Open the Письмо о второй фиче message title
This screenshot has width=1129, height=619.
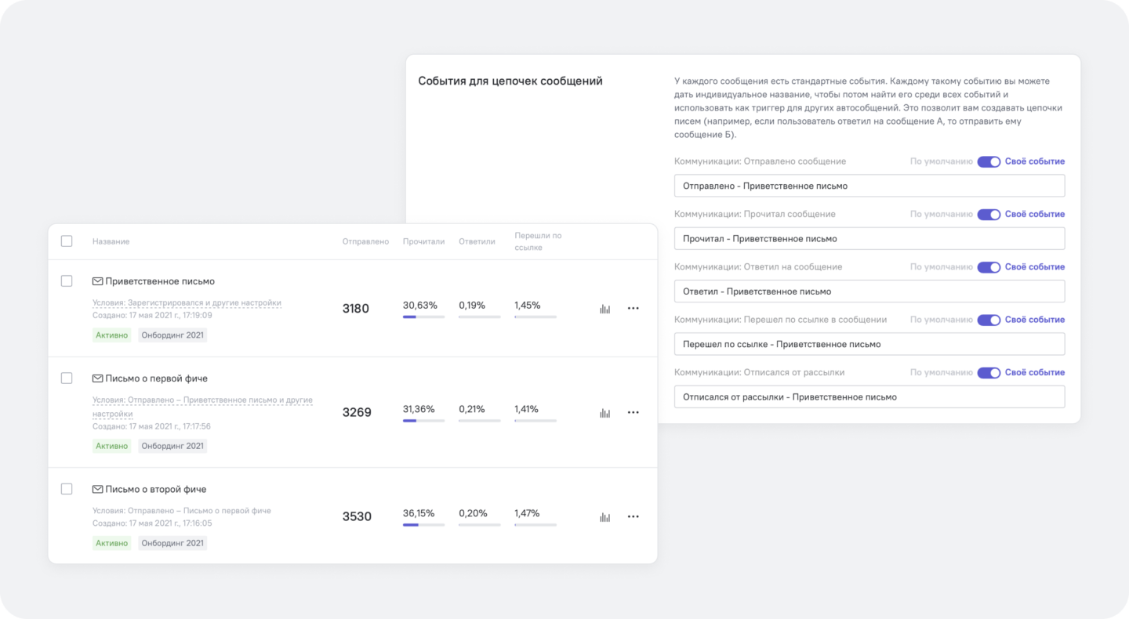(156, 489)
